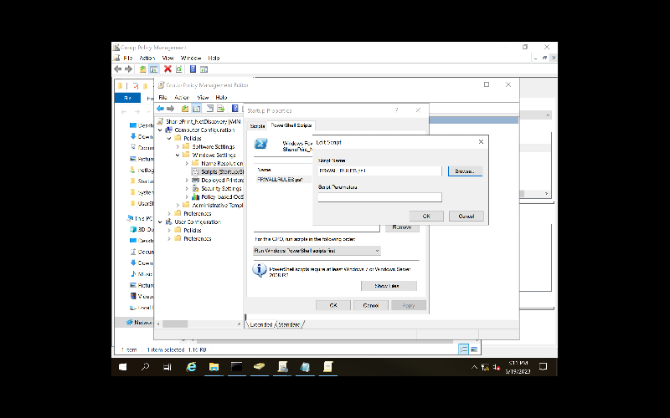Viewport: 670px width, 418px height.
Task: Collapse Policies under Computer Configuration
Action: click(x=169, y=138)
